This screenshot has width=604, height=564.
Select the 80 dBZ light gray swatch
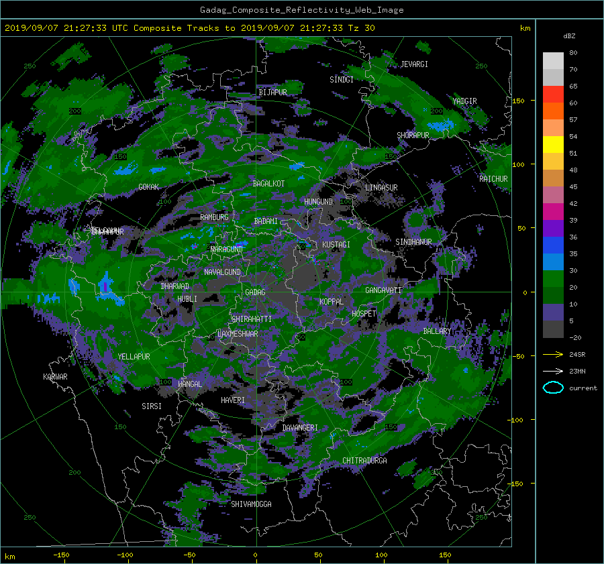553,60
